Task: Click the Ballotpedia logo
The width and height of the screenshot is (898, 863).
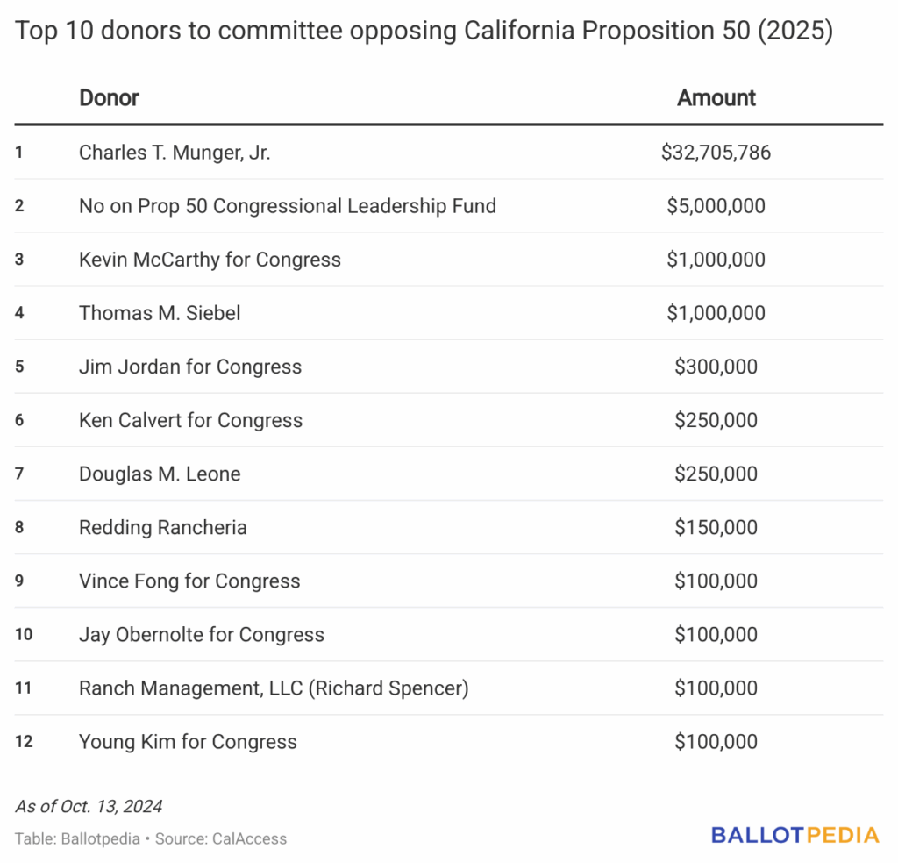Action: pyautogui.click(x=795, y=835)
